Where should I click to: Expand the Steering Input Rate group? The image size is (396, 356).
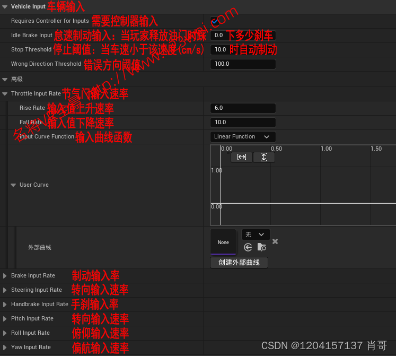(5, 290)
